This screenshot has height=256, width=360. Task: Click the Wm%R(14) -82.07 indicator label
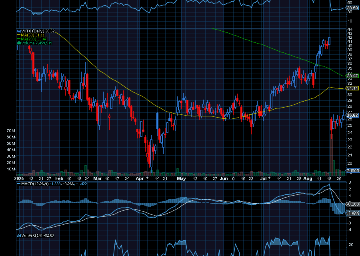click(x=38, y=235)
